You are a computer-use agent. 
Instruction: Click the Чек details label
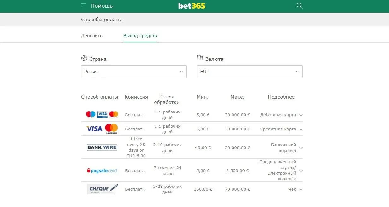tap(292, 189)
